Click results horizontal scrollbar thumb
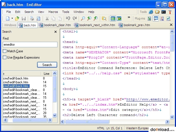Screen dimensions: 176x132 click(x=30, y=120)
